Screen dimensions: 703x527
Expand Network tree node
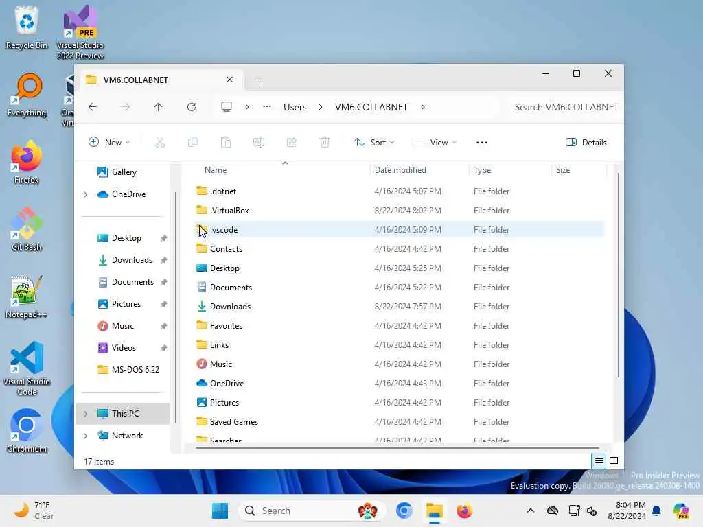click(x=86, y=436)
